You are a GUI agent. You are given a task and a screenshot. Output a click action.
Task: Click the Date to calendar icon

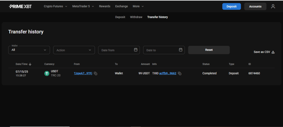[180, 50]
